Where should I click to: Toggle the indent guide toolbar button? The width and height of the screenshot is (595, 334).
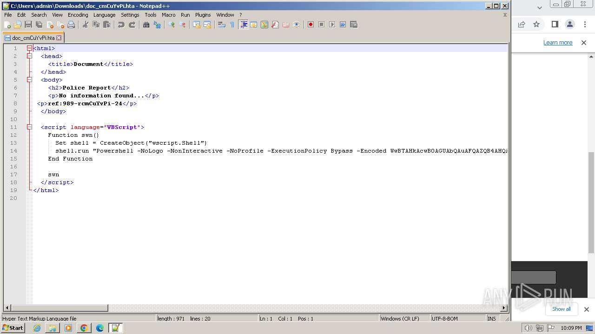pyautogui.click(x=243, y=25)
